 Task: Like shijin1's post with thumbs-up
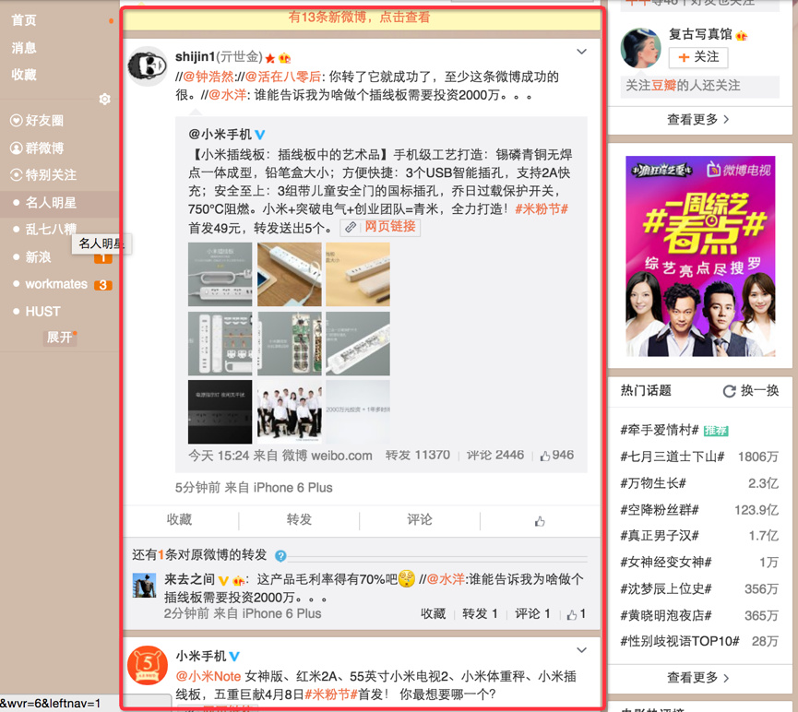pos(540,521)
